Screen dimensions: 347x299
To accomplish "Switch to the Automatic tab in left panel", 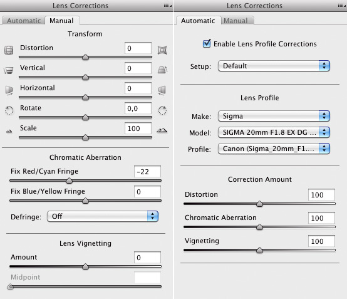I will click(24, 21).
